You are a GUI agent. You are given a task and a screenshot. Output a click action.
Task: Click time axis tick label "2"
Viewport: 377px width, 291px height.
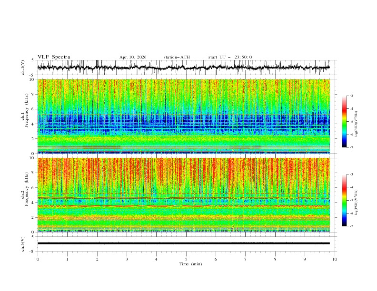point(97,259)
